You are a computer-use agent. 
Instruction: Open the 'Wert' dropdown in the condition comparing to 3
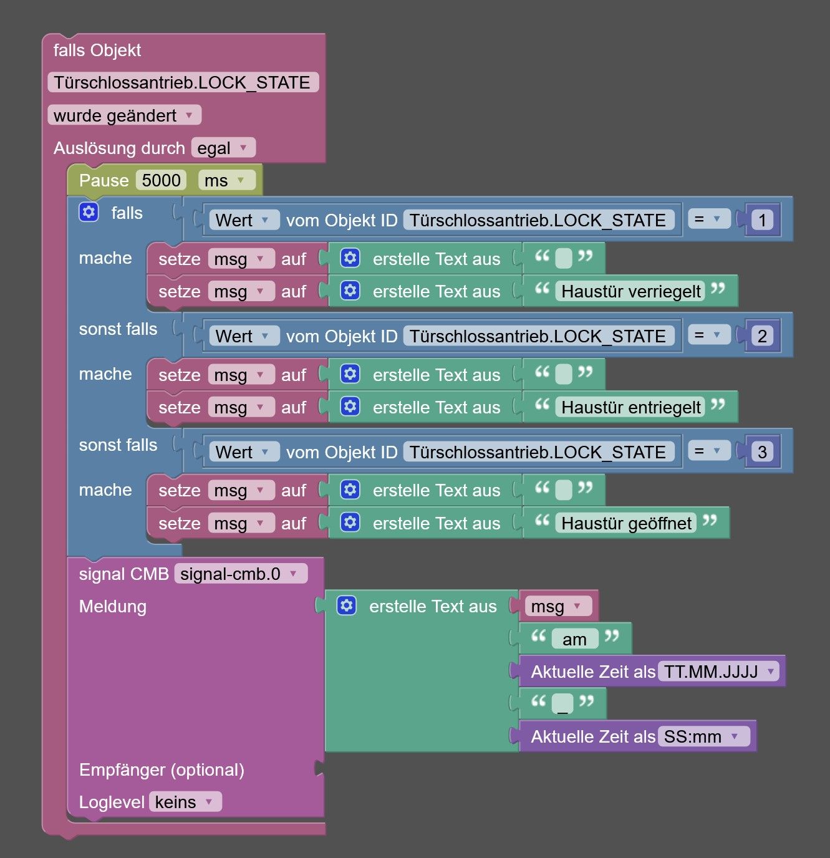point(243,452)
